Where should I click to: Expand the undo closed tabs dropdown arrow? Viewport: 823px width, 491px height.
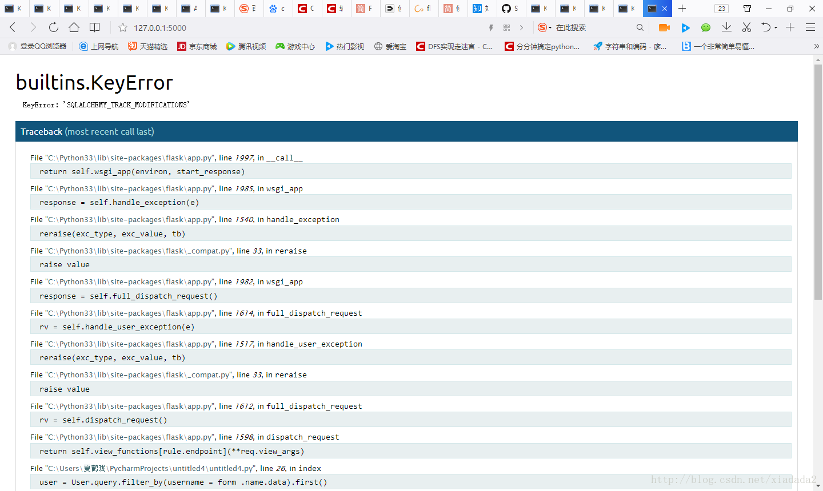[x=776, y=27]
